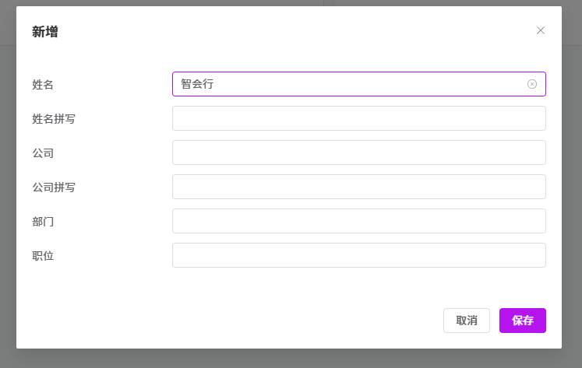The width and height of the screenshot is (582, 368).
Task: Click the 新增 dialog title
Action: [44, 32]
